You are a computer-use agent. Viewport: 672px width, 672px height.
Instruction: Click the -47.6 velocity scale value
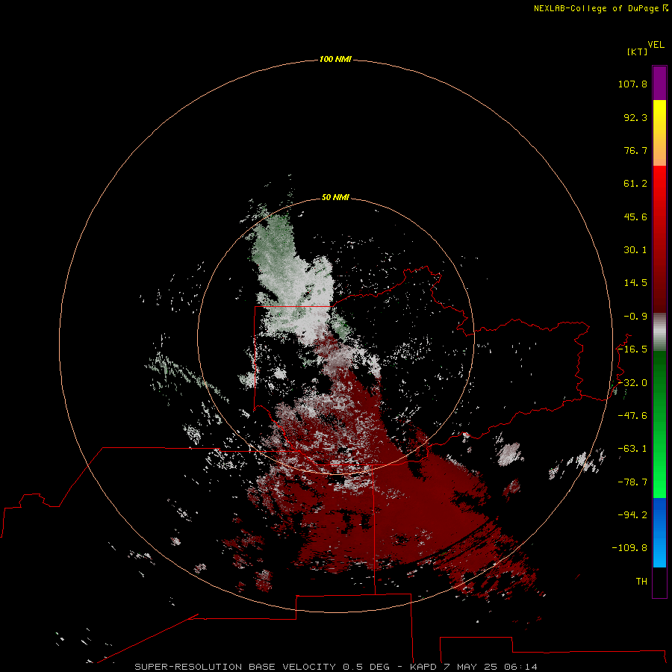click(632, 416)
